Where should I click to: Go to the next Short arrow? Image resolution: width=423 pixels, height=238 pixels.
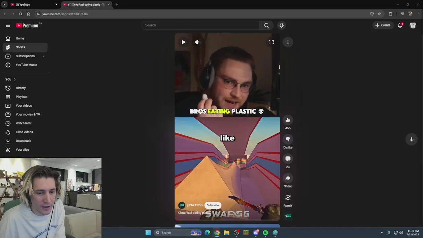(x=411, y=139)
